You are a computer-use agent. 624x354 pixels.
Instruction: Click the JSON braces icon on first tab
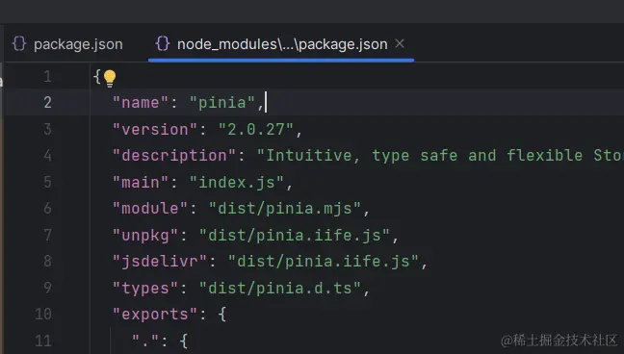tap(19, 43)
